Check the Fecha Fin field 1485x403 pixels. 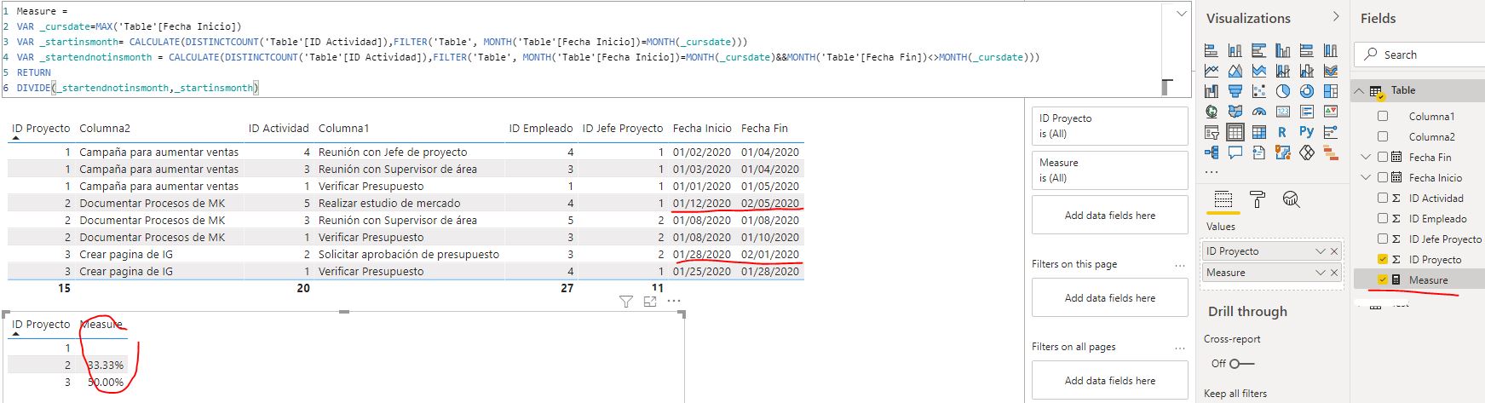[x=1383, y=157]
